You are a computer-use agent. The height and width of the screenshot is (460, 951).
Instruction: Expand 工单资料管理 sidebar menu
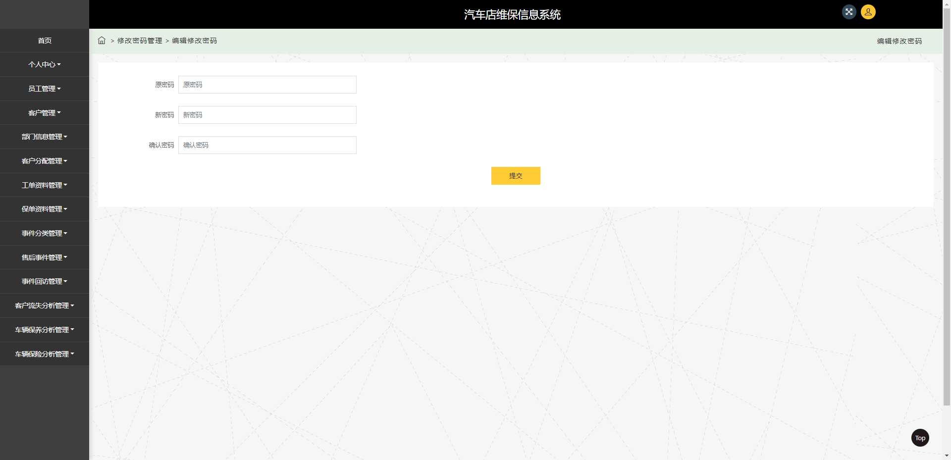pos(45,185)
